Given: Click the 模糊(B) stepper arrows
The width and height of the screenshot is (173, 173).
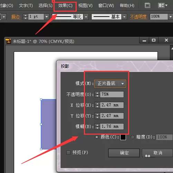Looking at the screenshot, I should pyautogui.click(x=97, y=127).
